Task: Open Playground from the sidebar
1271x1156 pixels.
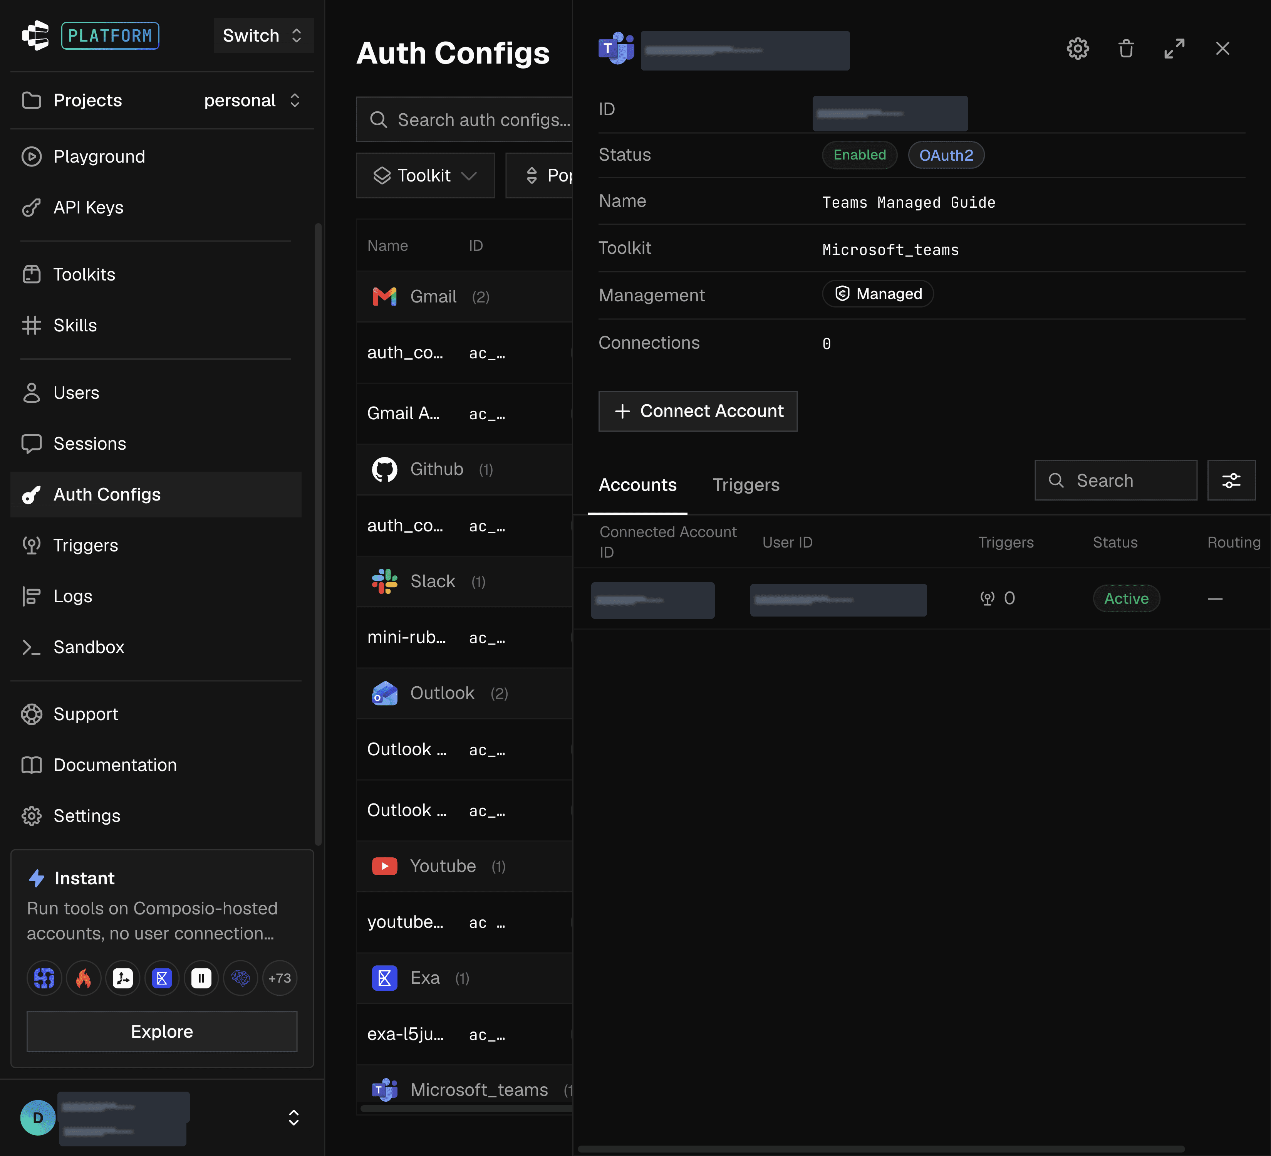Action: point(156,156)
